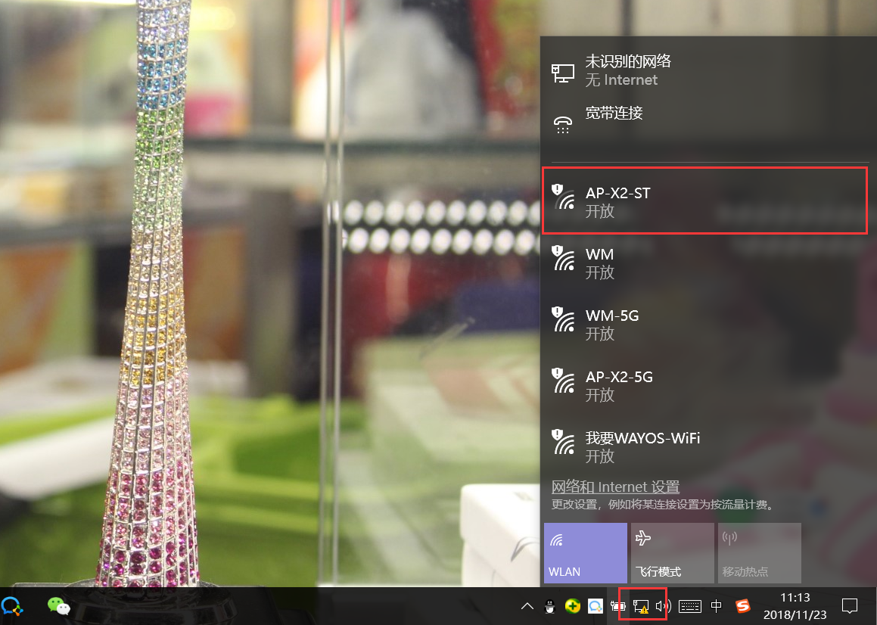Click the Ethernet monitor icon for 未识别的网络
The width and height of the screenshot is (877, 625).
point(563,73)
